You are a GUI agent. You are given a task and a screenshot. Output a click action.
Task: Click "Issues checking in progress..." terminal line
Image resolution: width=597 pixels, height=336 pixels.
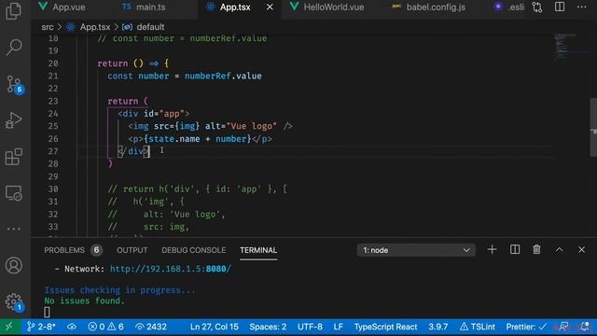(119, 290)
